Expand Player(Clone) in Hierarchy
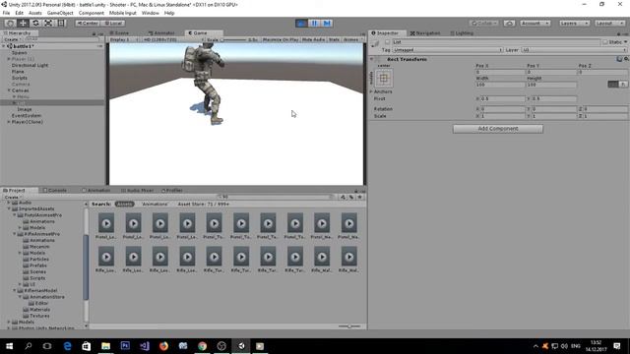Screen dimensions: 630x354 tap(9, 122)
